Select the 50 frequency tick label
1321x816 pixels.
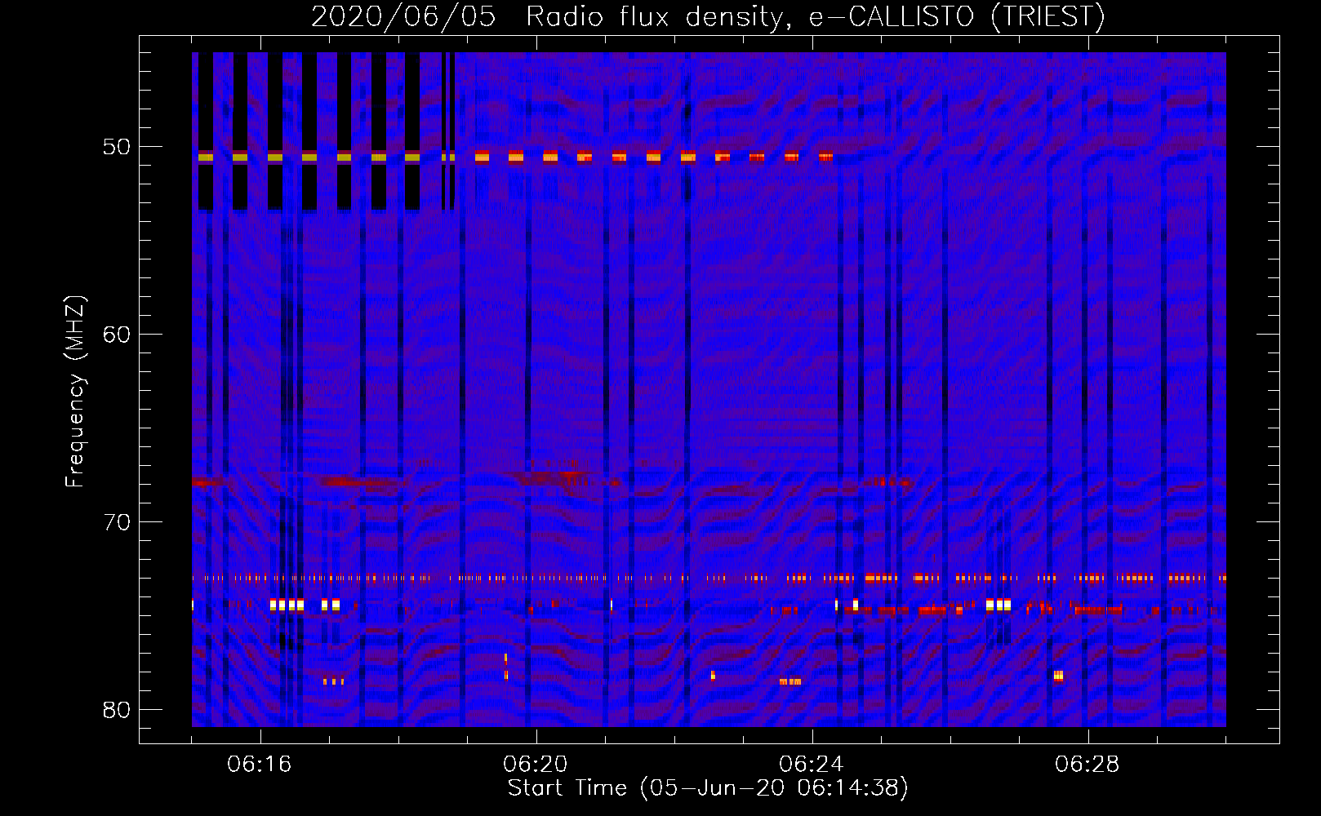pos(117,147)
